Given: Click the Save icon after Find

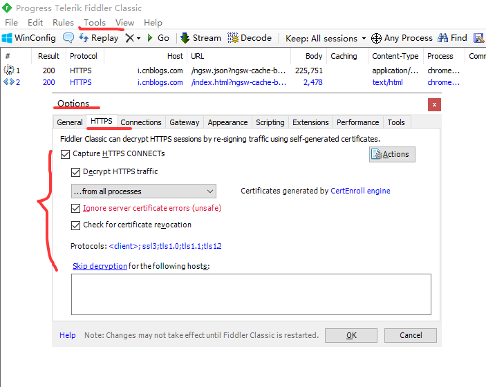Looking at the screenshot, I should (x=478, y=38).
